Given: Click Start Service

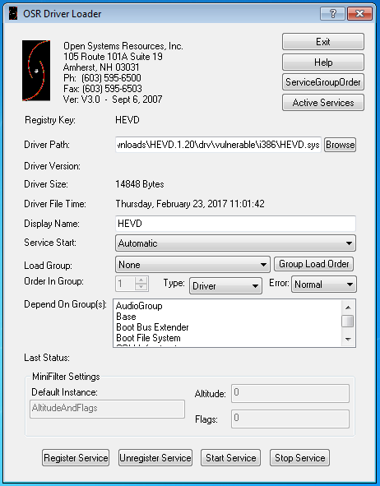Looking at the screenshot, I should click(230, 458).
